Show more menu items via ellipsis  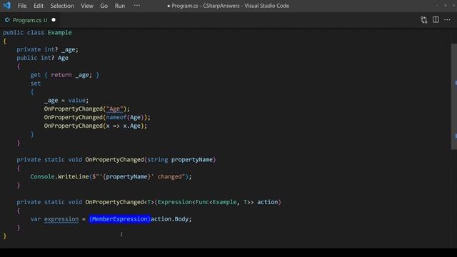(x=136, y=5)
